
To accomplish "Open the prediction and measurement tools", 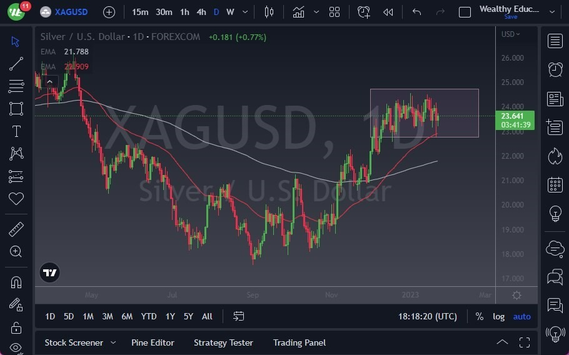I will coord(16,176).
